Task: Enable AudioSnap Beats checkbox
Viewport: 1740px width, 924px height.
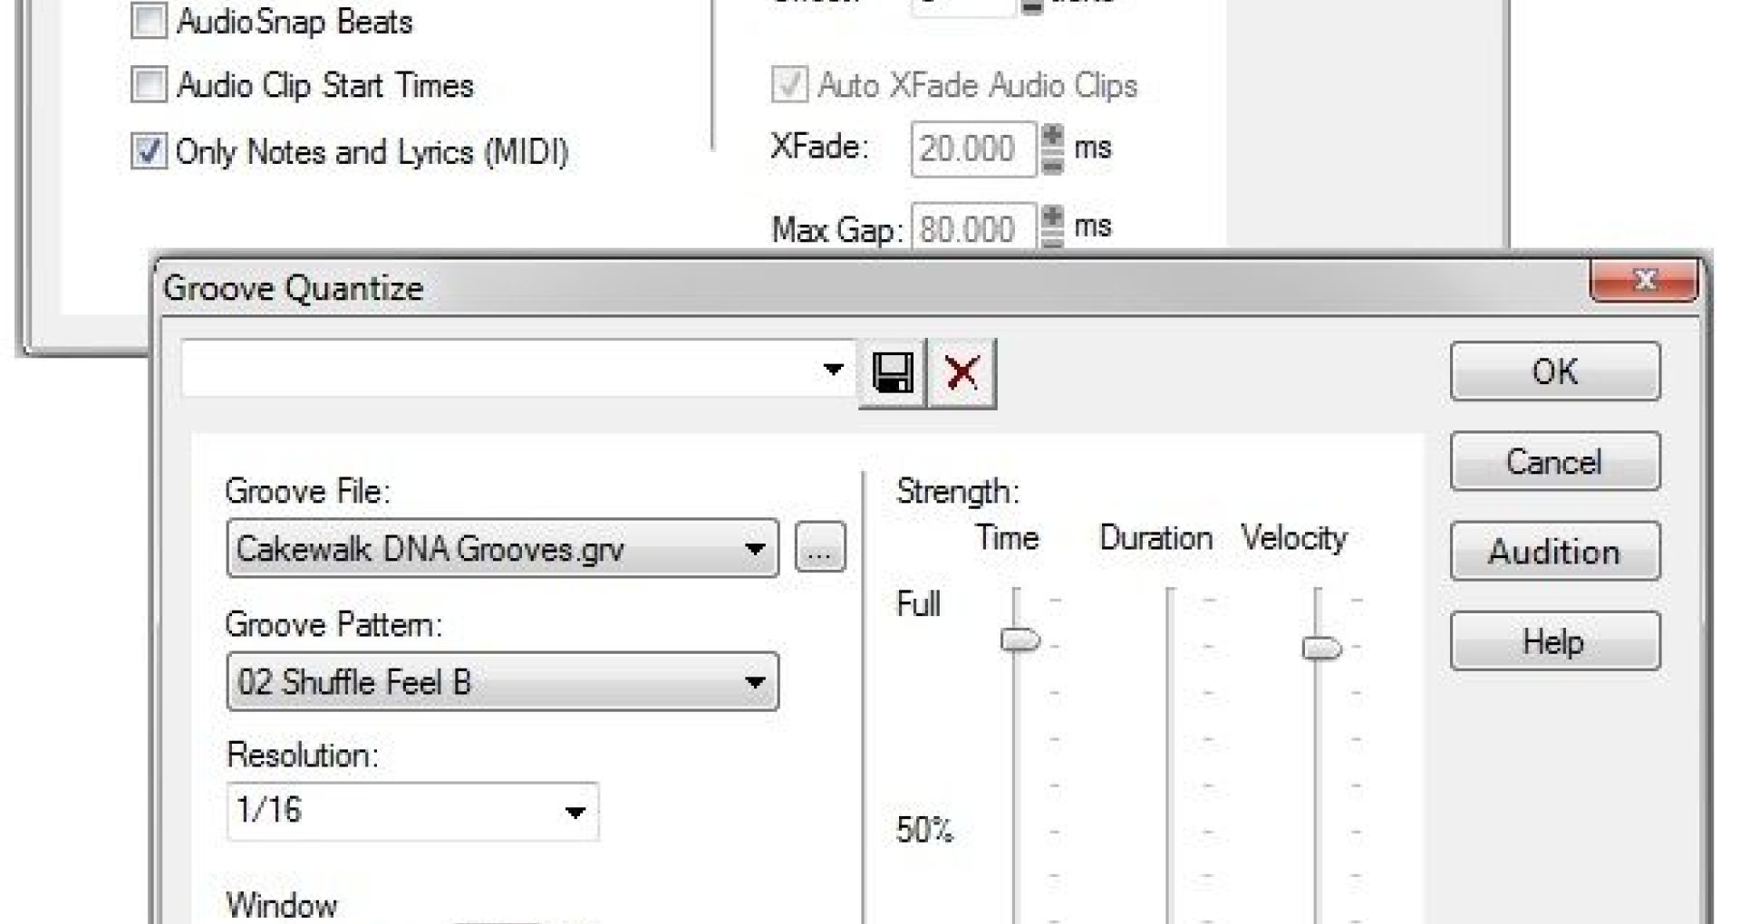Action: [x=150, y=21]
